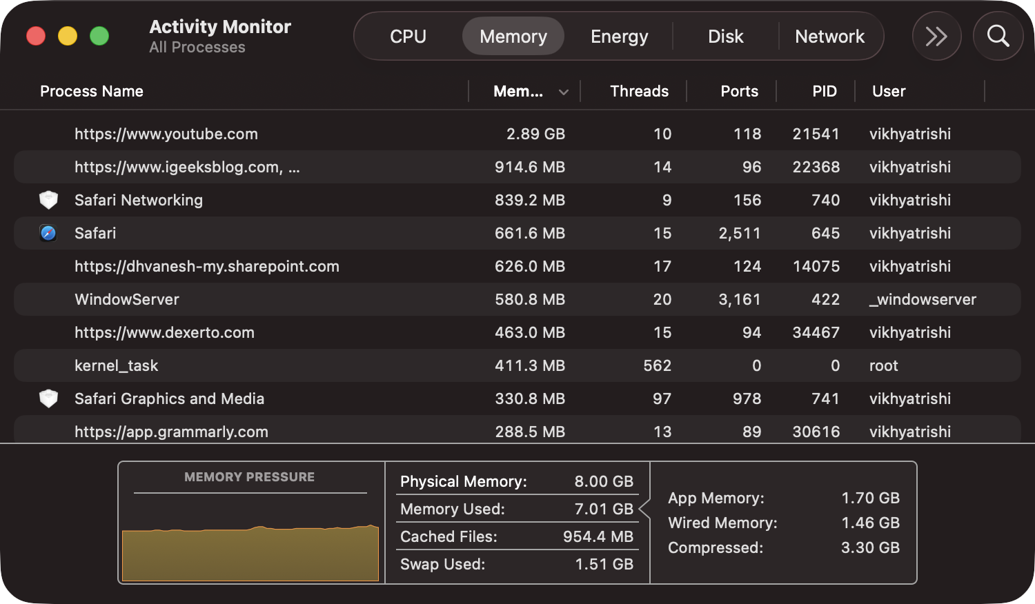
Task: Select the https://www.youtube.com process entry
Action: 276,134
